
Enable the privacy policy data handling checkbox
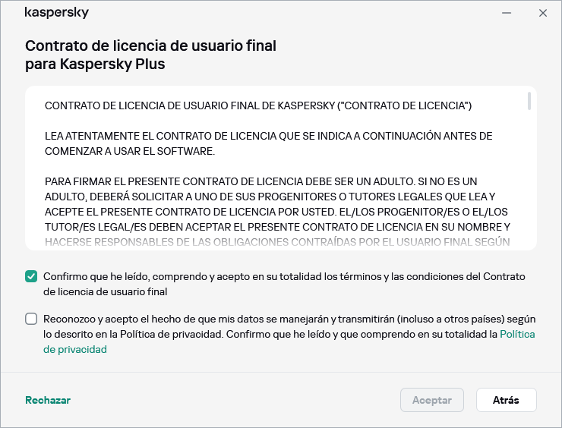coord(31,319)
